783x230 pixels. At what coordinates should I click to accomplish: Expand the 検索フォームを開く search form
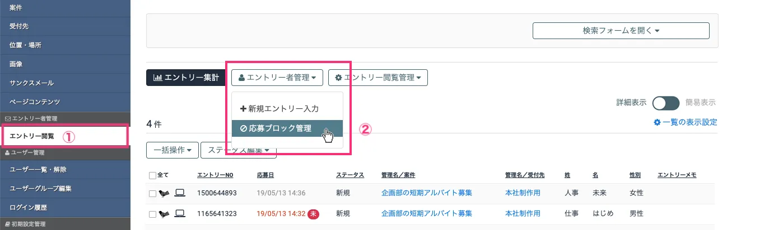point(621,31)
